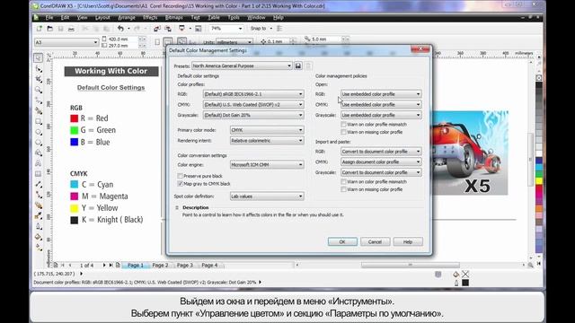Select the Pick tool in the toolbox
Viewport: 575px width, 323px height.
point(38,57)
